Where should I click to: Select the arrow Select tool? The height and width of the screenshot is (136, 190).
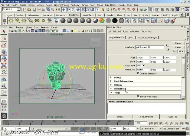pyautogui.click(x=4, y=32)
